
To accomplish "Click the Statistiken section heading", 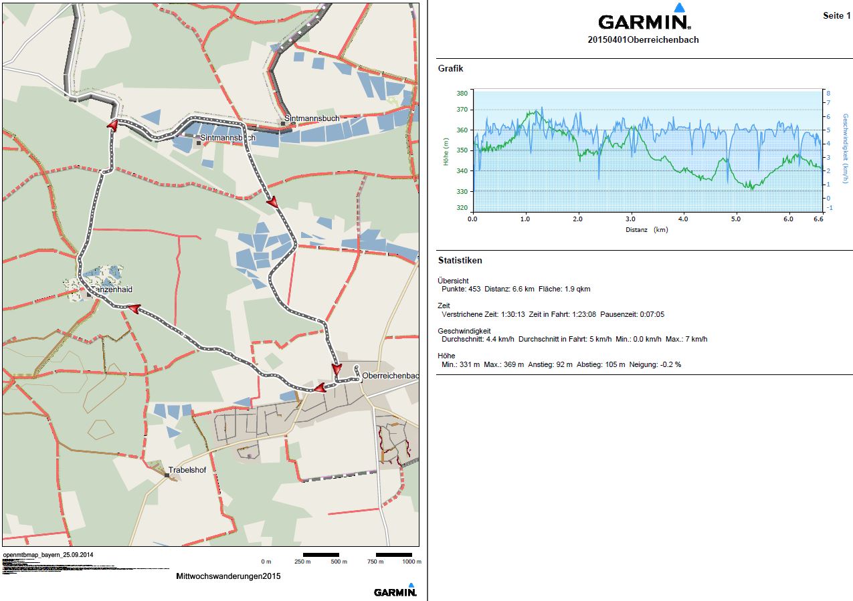I will click(460, 261).
